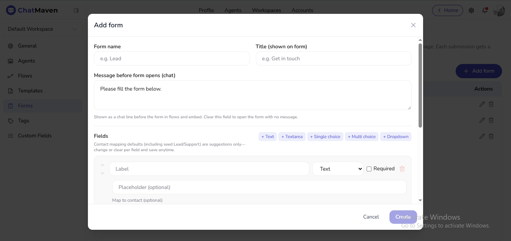511x241 pixels.
Task: Collapse the sidebar with the panel toggle icon
Action: coord(76,10)
